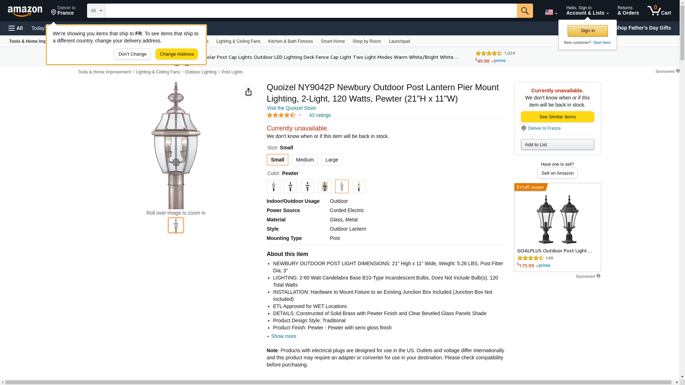685x385 pixels.
Task: Click the share icon beside product image
Action: [249, 92]
